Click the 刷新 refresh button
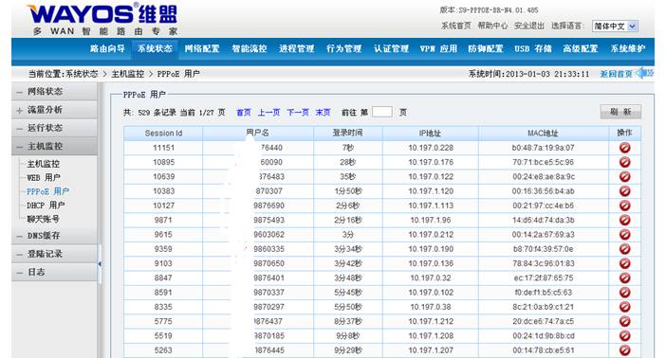Screen dimensions: 666x358 click(620, 112)
